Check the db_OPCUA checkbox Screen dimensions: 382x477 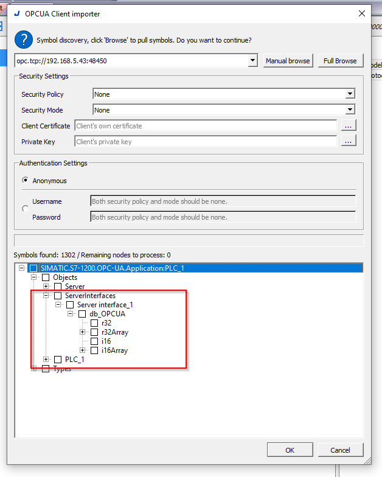pyautogui.click(x=82, y=314)
